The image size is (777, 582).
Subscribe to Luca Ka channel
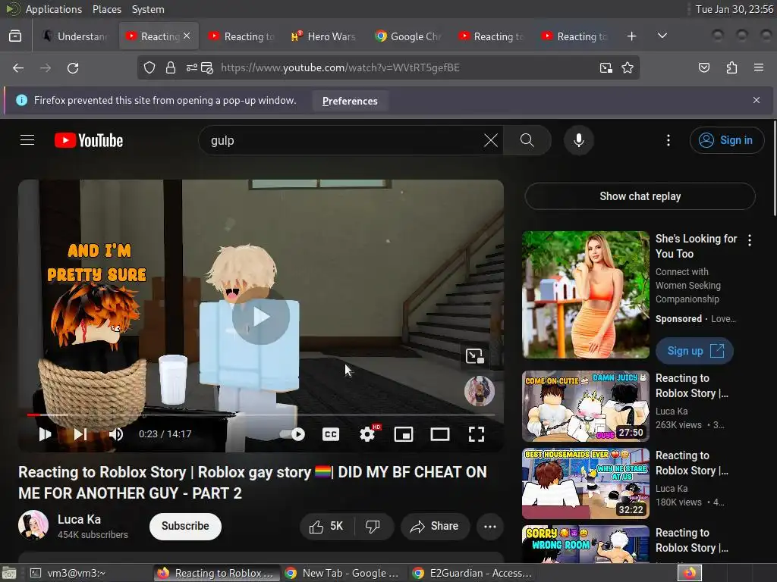click(x=185, y=526)
